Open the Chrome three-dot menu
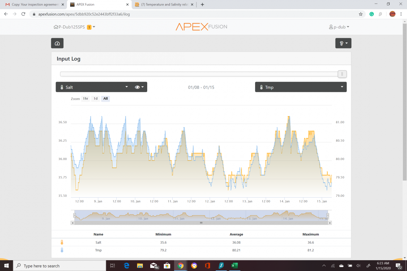This screenshot has width=407, height=271. (x=401, y=14)
